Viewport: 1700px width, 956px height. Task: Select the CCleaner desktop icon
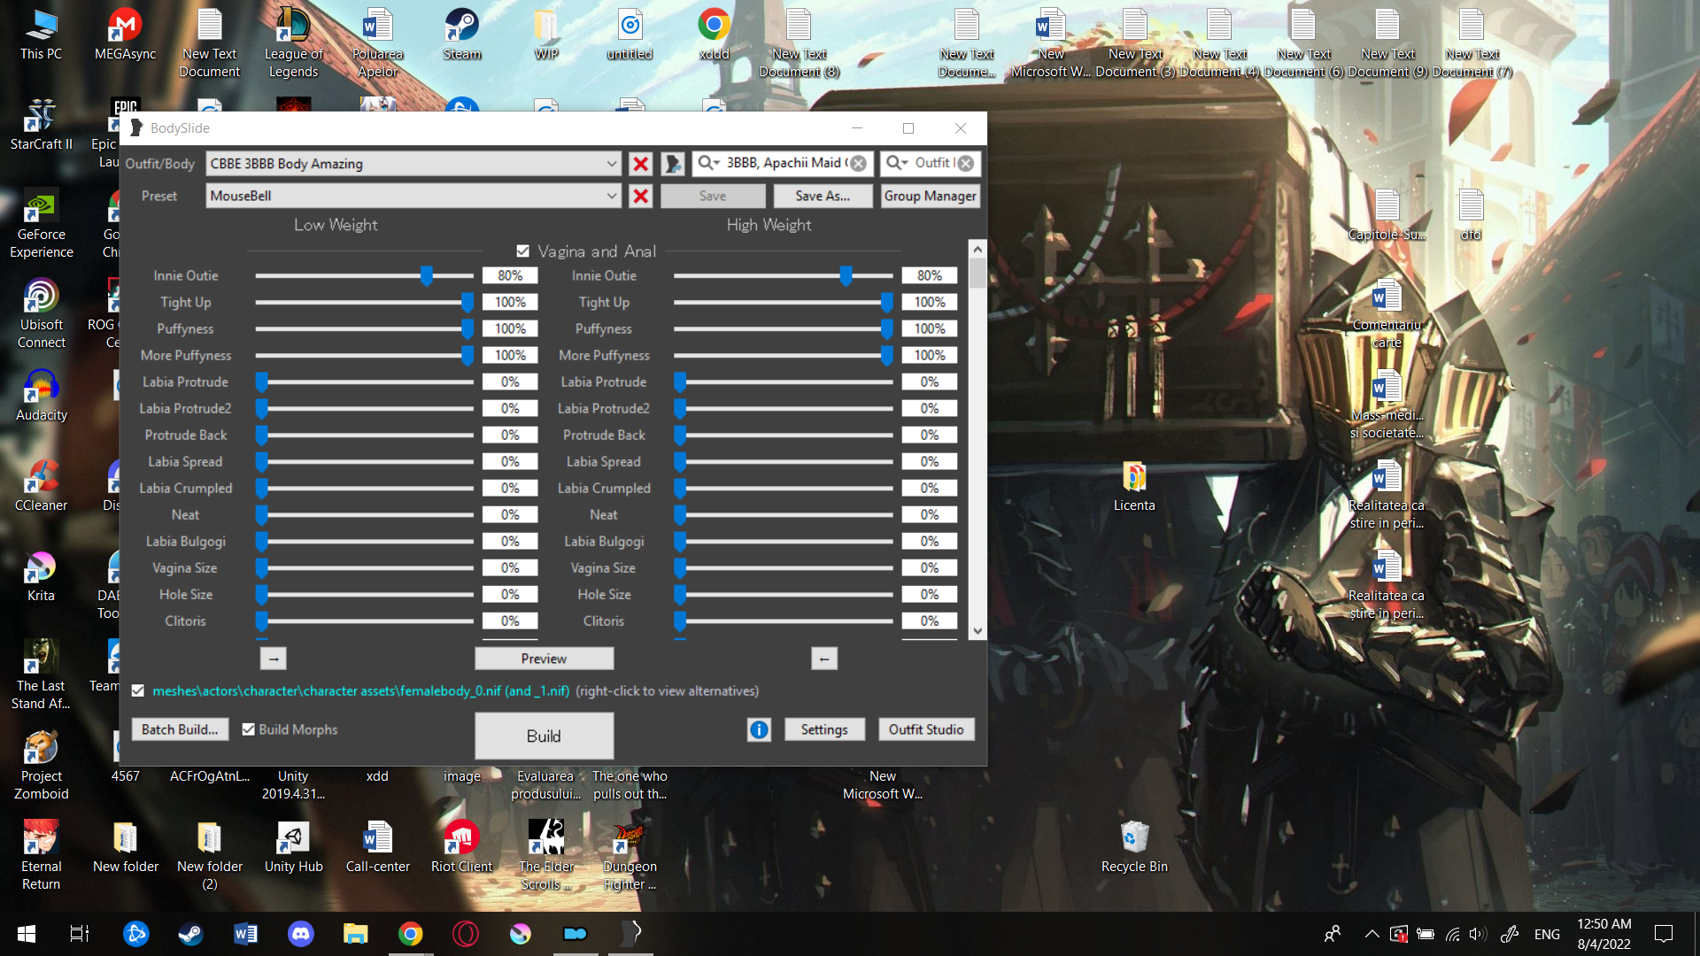(x=41, y=486)
